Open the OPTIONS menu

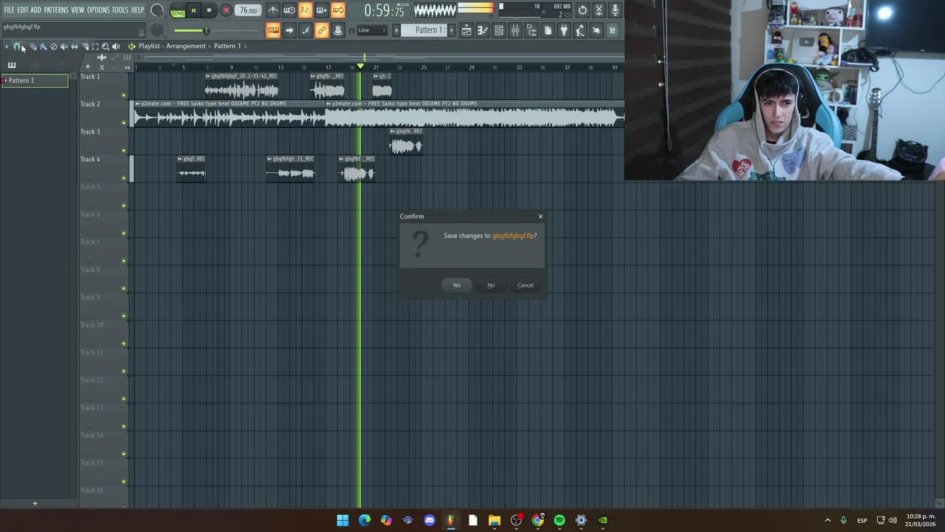tap(98, 10)
